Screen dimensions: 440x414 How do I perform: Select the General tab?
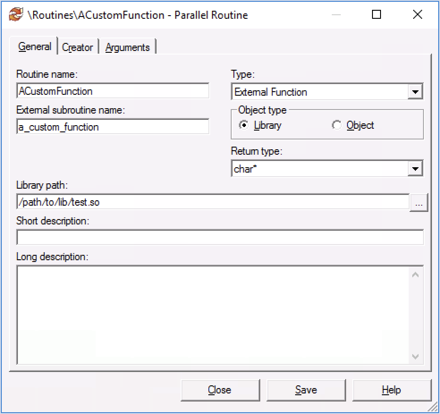coord(34,46)
